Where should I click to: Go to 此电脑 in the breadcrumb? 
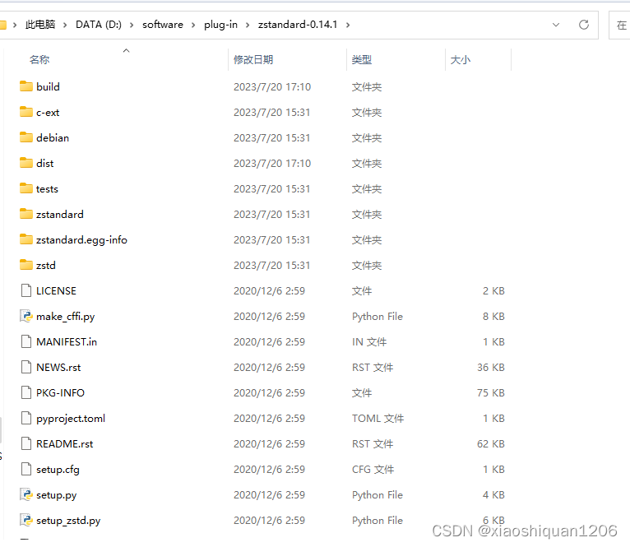pyautogui.click(x=40, y=25)
